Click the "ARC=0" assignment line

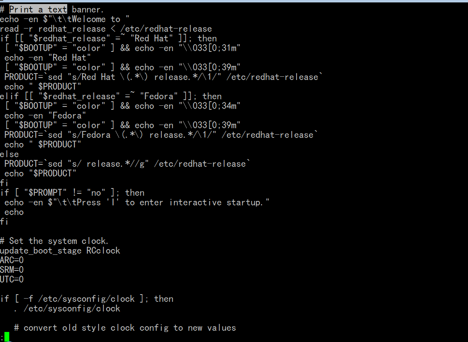[x=12, y=260]
